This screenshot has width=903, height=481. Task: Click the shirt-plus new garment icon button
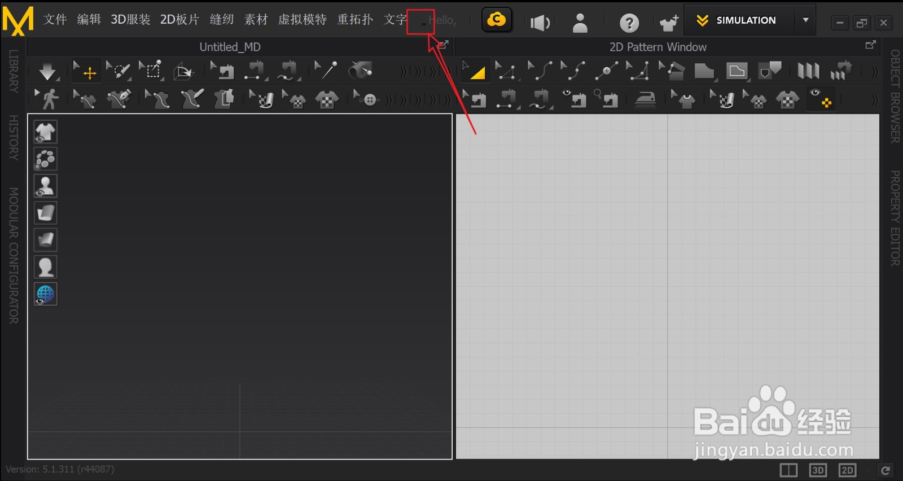pyautogui.click(x=669, y=23)
